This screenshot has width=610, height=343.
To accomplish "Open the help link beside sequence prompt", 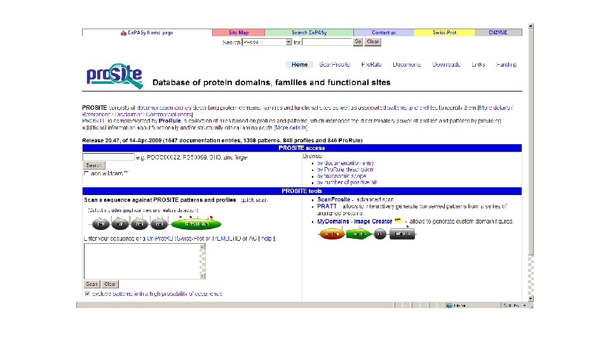I will pyautogui.click(x=266, y=238).
